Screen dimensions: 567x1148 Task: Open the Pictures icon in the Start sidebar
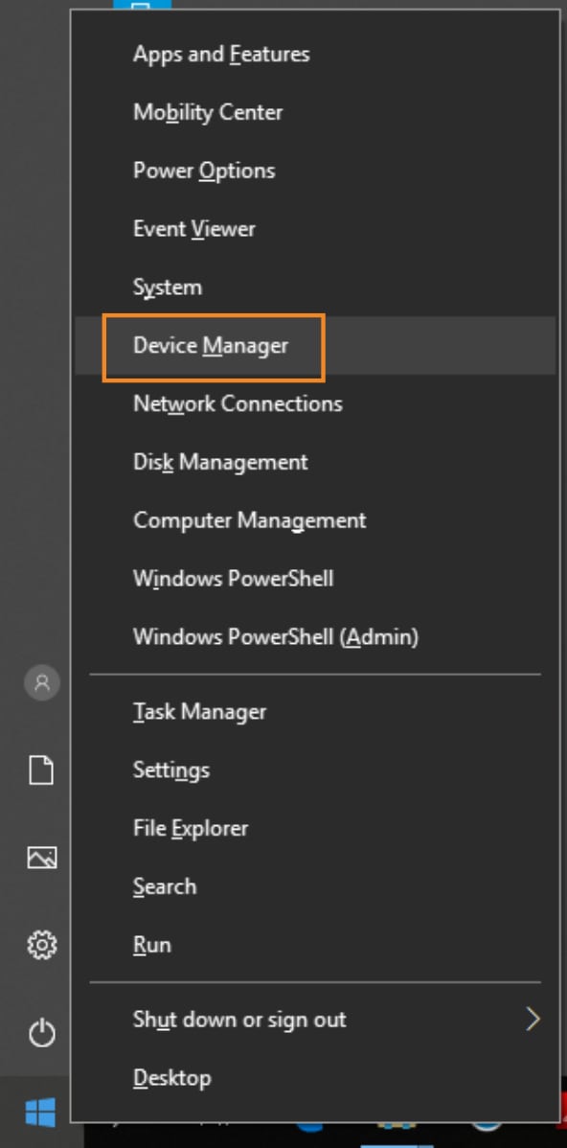pyautogui.click(x=42, y=857)
